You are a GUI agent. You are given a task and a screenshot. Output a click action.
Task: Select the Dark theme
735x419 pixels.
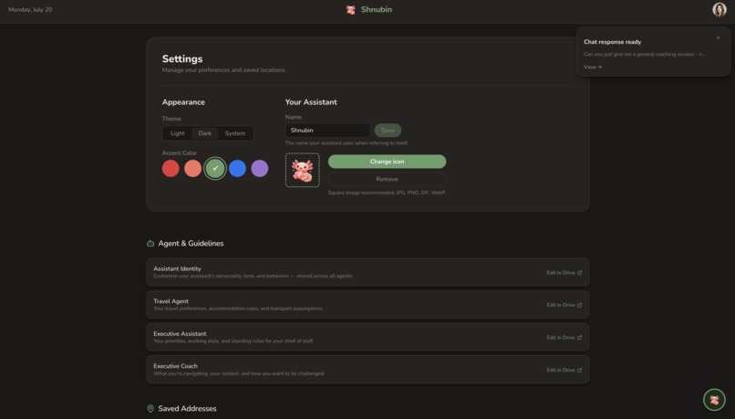point(205,133)
